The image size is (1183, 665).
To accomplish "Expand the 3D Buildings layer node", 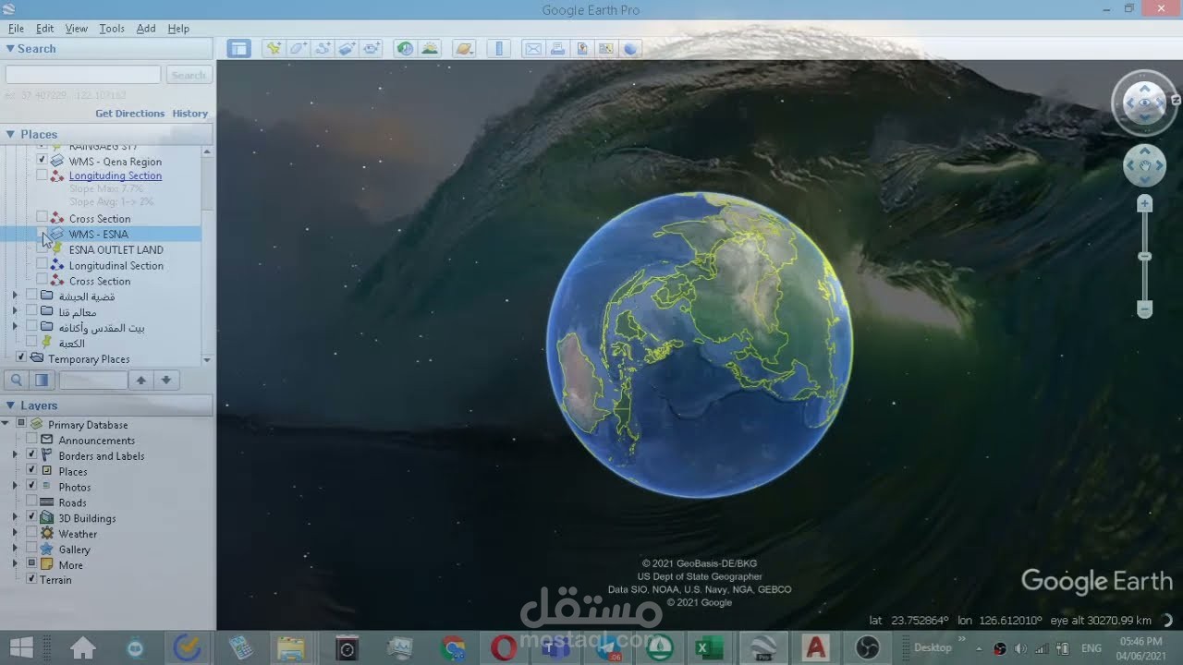I will (15, 517).
